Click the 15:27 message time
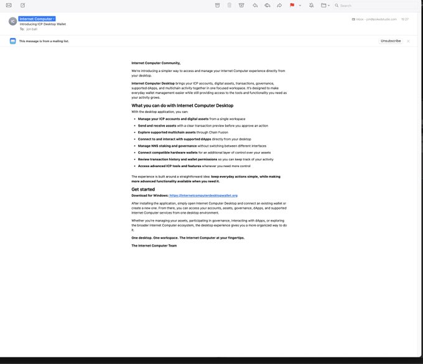The image size is (423, 364). click(405, 19)
